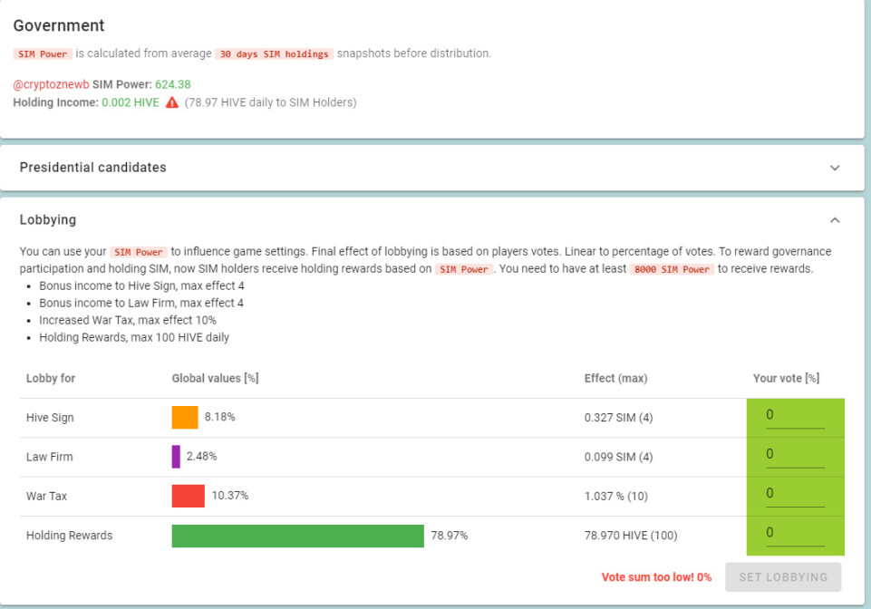871x609 pixels.
Task: Click the purple Law Firm bar
Action: 176,457
